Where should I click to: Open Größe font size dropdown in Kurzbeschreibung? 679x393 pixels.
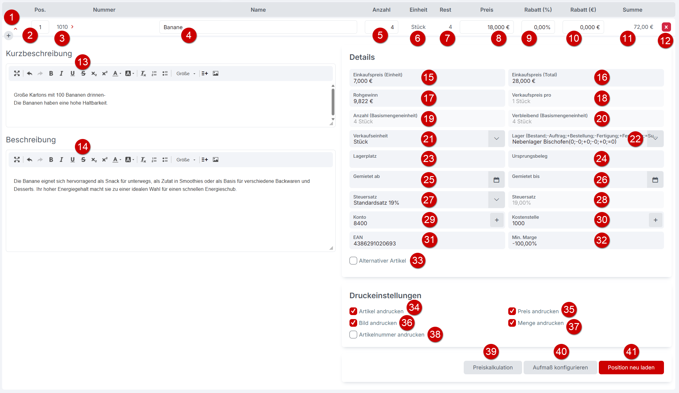[x=186, y=73]
